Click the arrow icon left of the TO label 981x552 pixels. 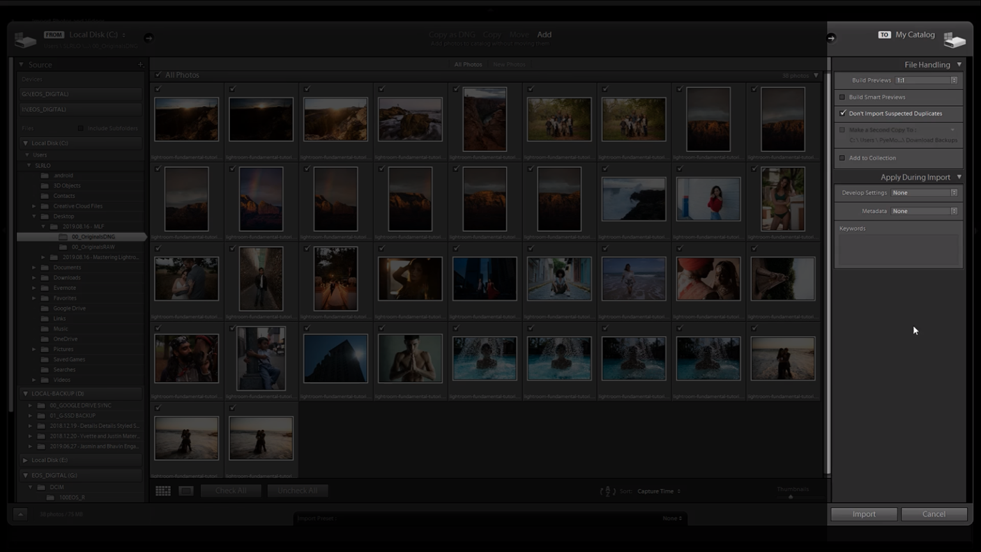[x=832, y=38]
